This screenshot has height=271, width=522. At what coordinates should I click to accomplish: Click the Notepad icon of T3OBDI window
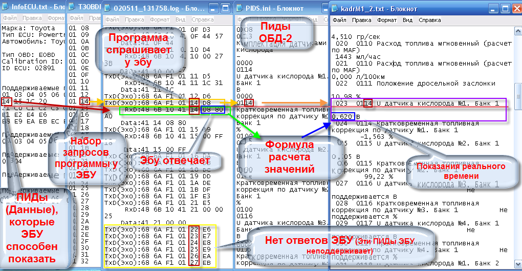click(x=72, y=7)
